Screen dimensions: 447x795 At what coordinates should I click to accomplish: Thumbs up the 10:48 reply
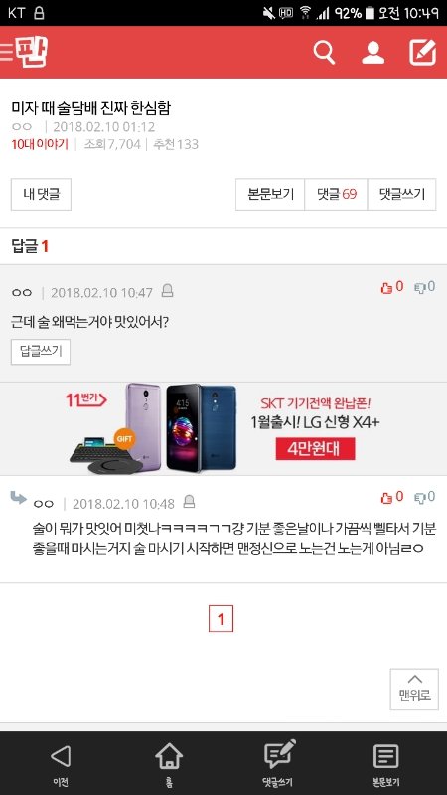(392, 498)
